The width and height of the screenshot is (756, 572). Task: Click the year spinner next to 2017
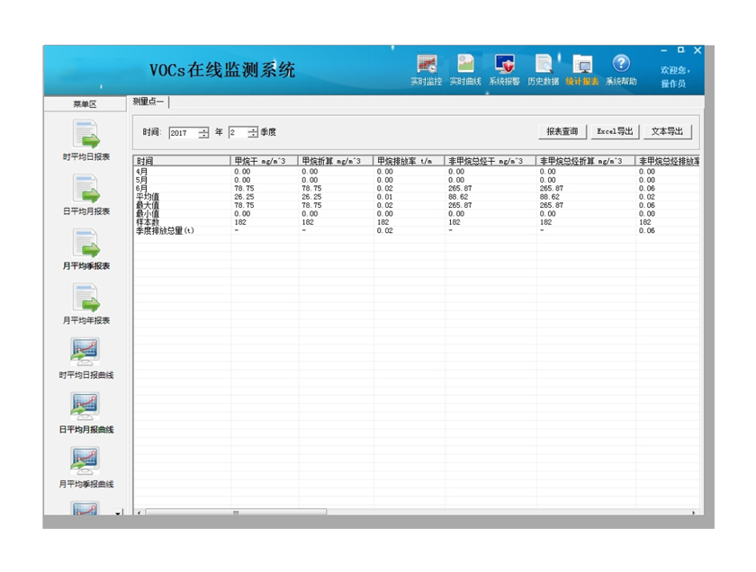204,132
